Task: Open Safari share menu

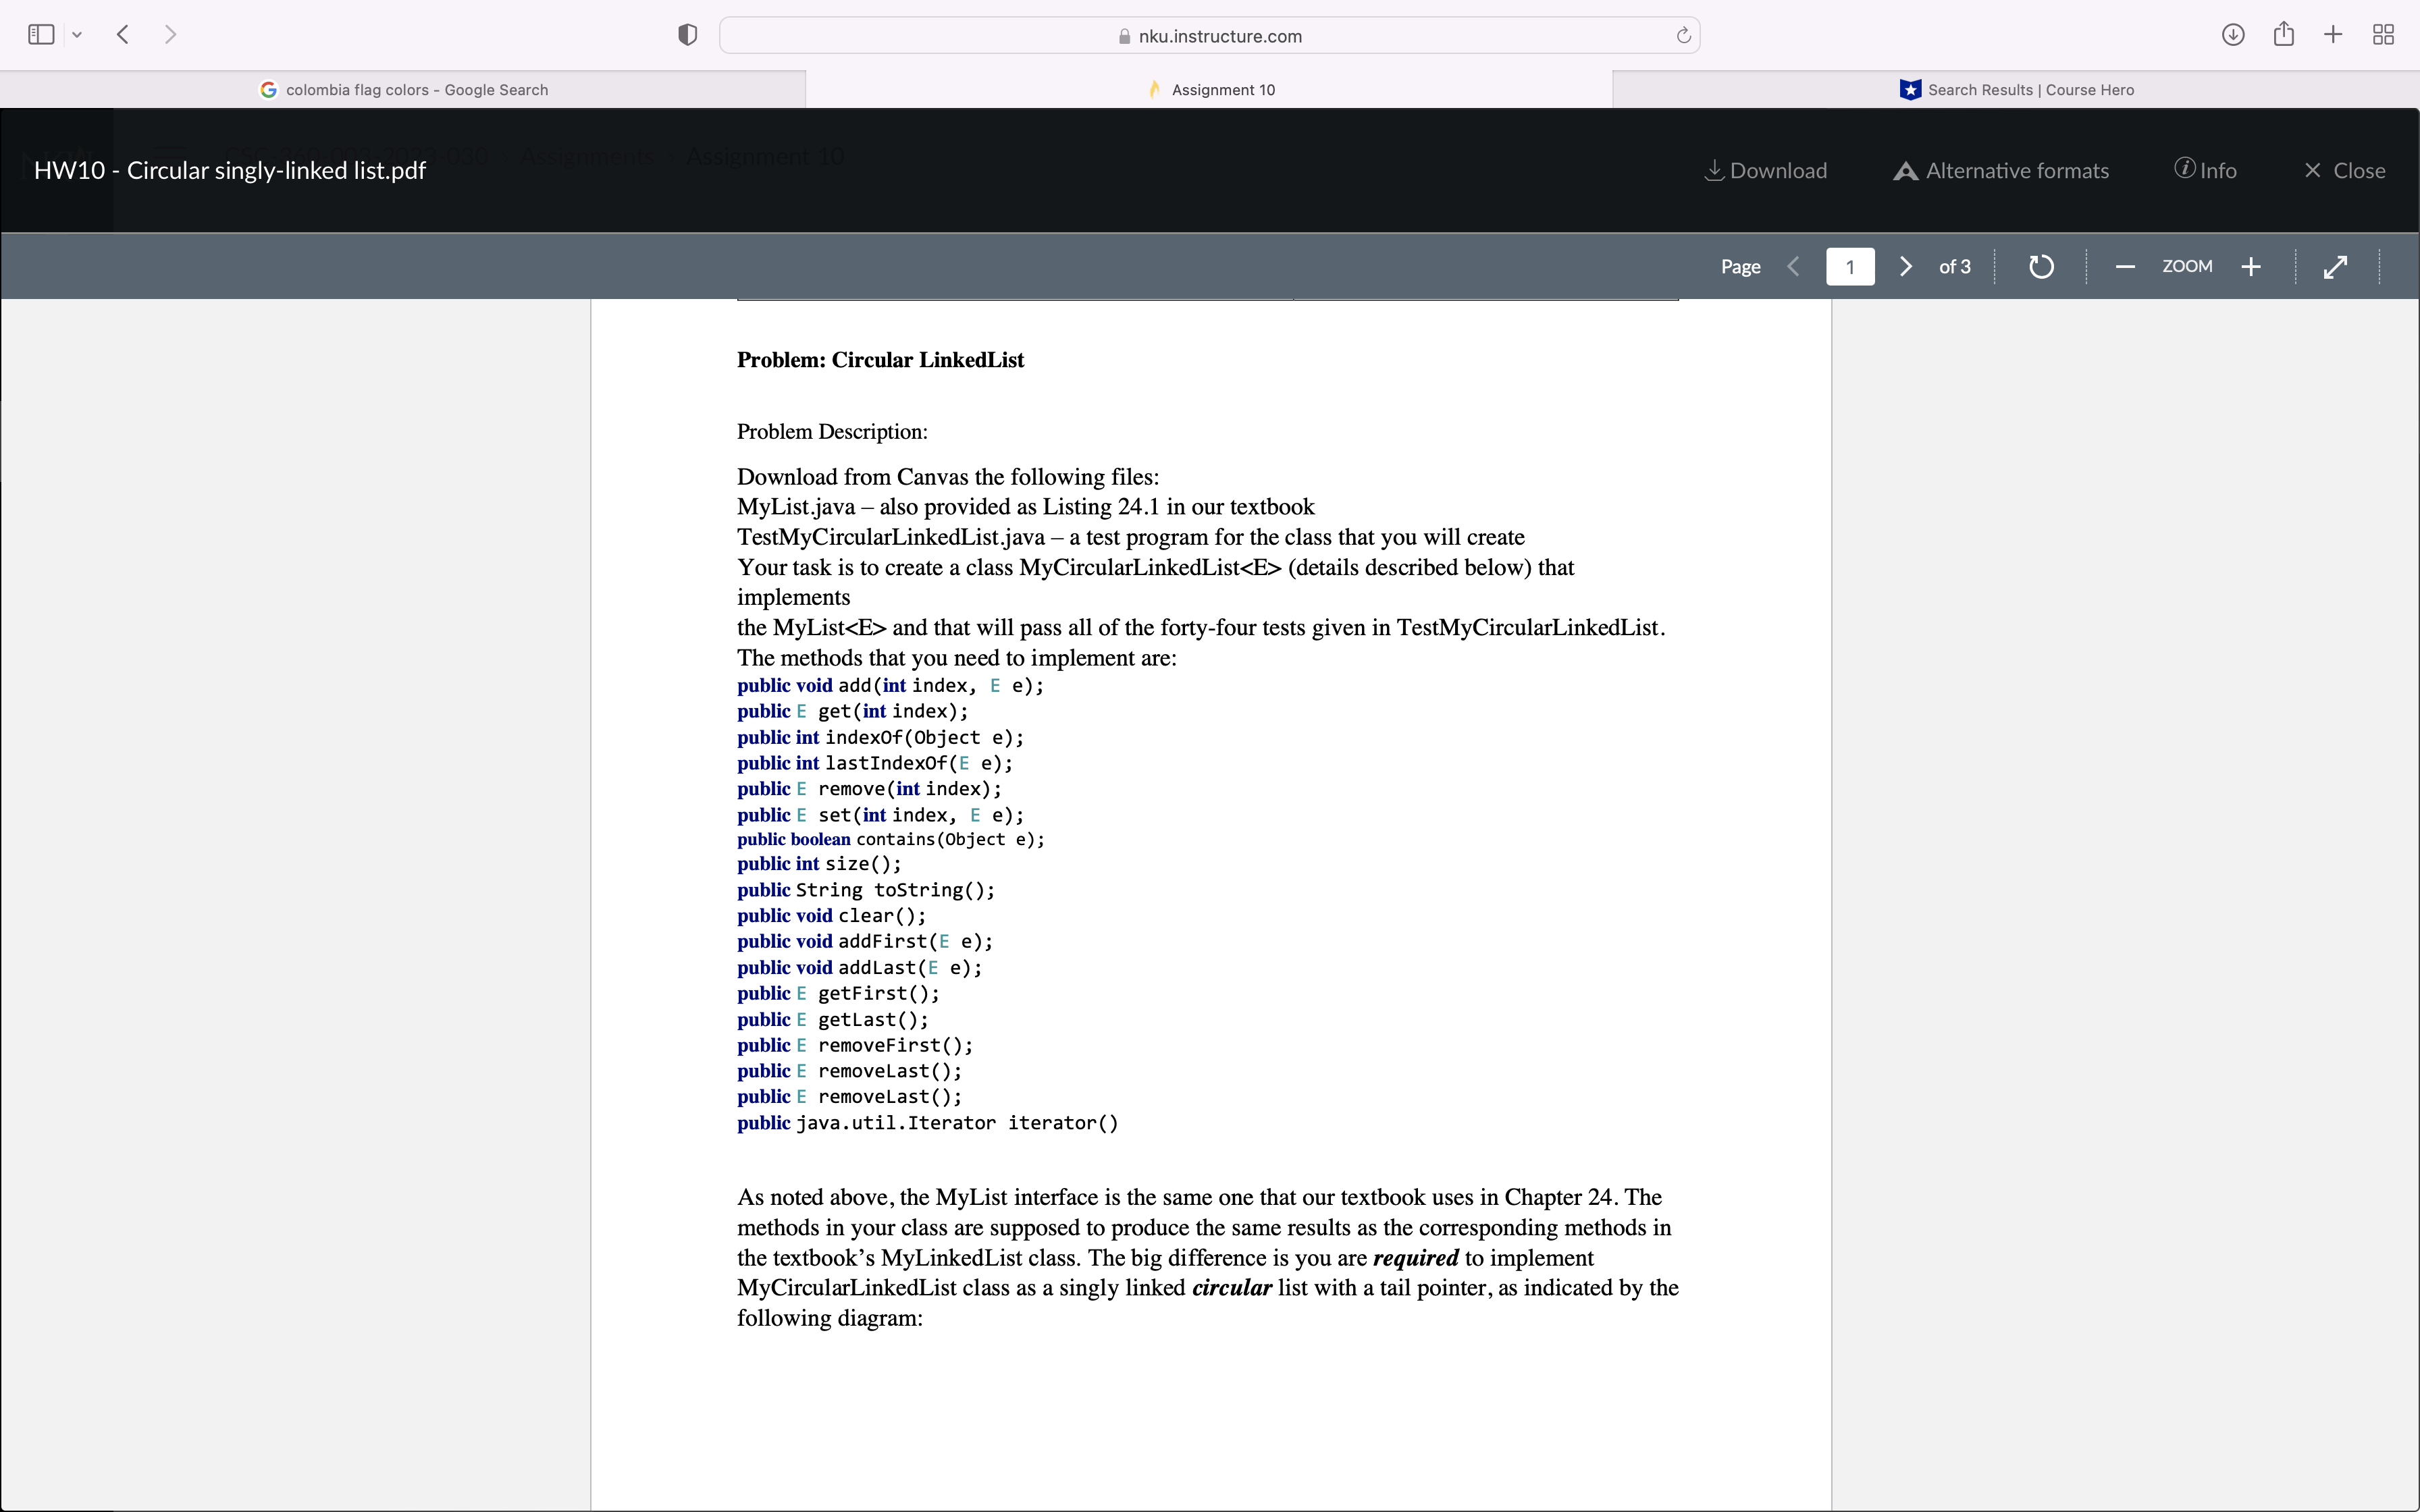Action: pos(2283,35)
